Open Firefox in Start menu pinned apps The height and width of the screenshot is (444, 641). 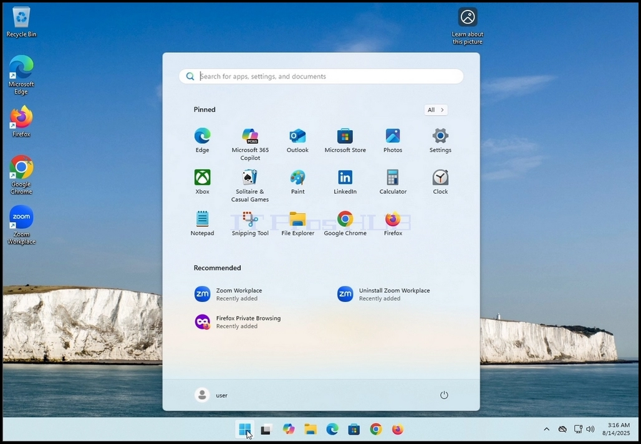pyautogui.click(x=392, y=224)
